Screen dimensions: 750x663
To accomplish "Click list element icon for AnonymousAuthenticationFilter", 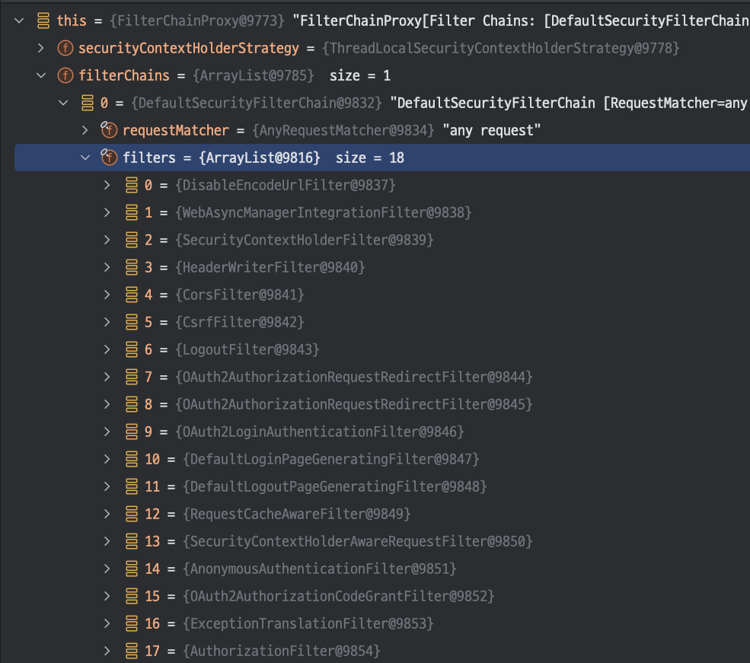I will pyautogui.click(x=132, y=569).
